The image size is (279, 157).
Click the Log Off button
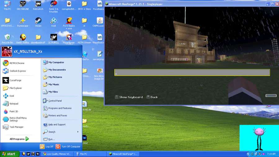46,147
